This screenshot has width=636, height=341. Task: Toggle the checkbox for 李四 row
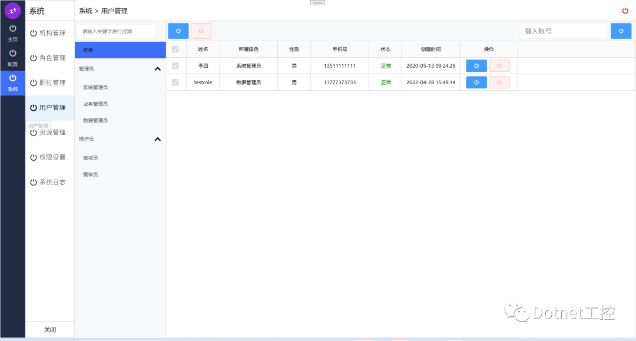click(175, 66)
